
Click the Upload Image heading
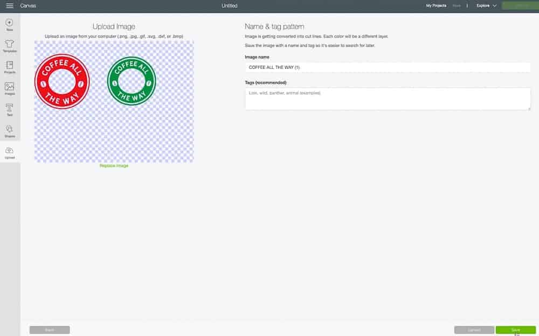click(114, 26)
